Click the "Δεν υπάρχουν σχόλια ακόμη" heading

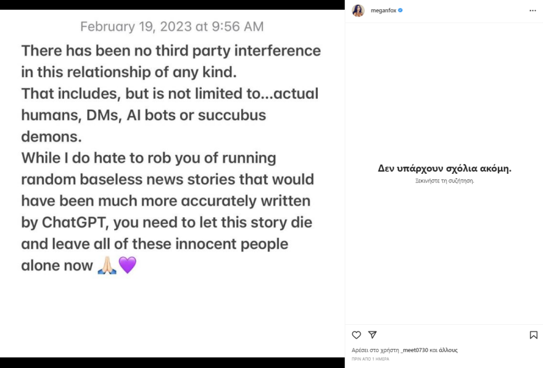[444, 168]
